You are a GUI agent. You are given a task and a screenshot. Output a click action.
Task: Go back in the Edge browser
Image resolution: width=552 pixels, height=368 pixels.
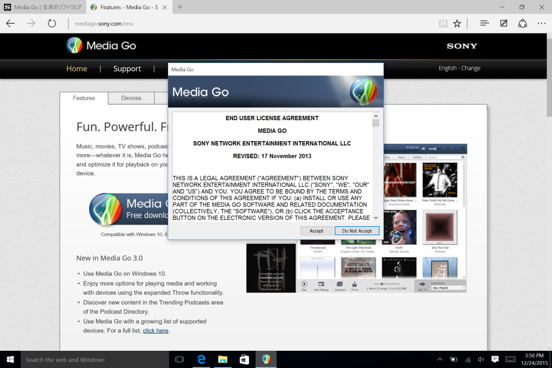(11, 24)
